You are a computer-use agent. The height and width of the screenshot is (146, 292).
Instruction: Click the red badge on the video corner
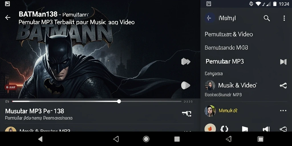(11, 87)
